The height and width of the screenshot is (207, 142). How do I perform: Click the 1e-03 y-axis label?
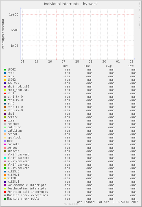(x=15, y=30)
